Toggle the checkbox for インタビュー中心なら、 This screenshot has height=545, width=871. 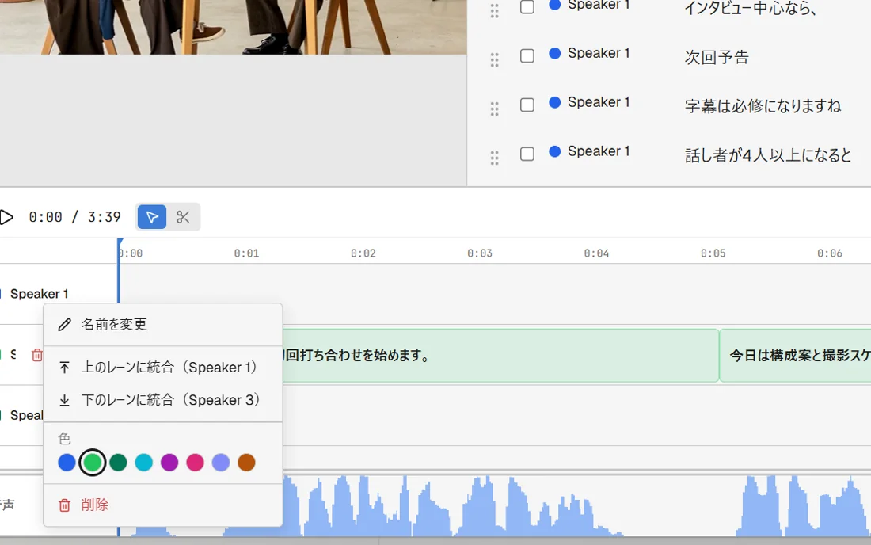click(527, 6)
